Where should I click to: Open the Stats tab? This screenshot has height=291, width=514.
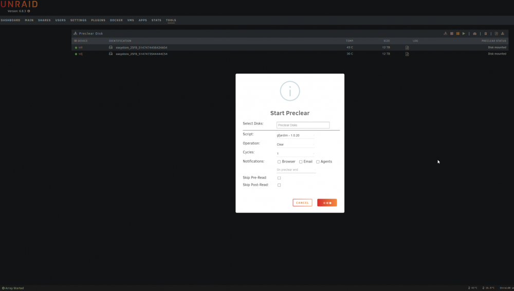point(156,20)
